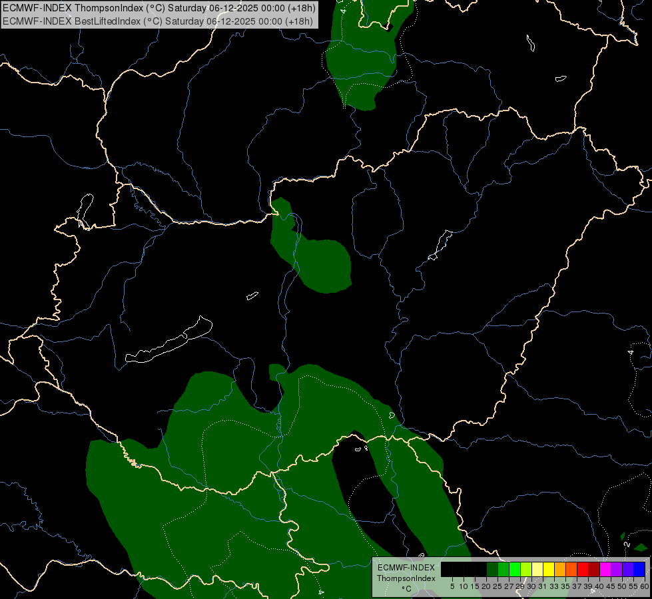The width and height of the screenshot is (652, 599).
Task: Click the dark green 20–25 legend swatch
Action: 492,569
